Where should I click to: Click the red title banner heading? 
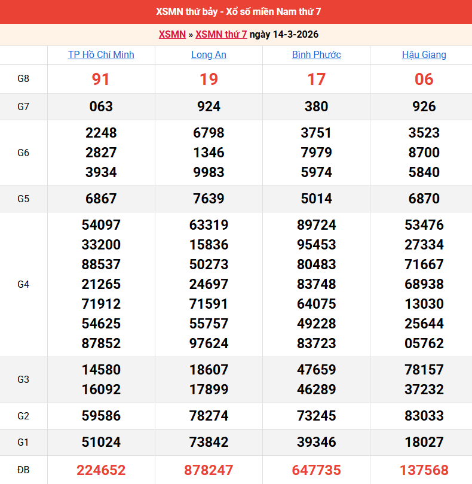(236, 12)
